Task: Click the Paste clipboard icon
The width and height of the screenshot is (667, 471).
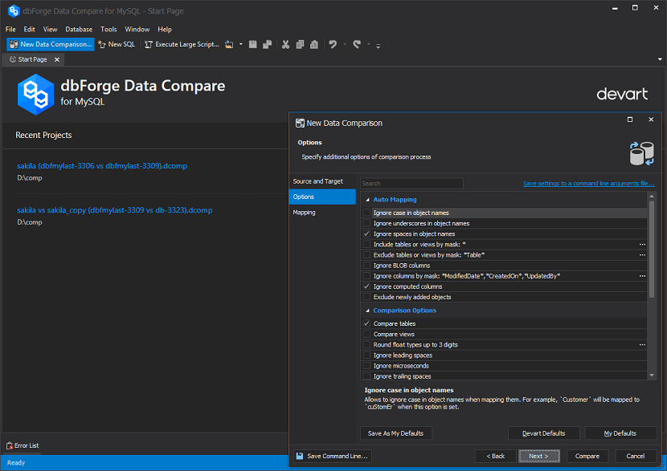Action: click(314, 44)
